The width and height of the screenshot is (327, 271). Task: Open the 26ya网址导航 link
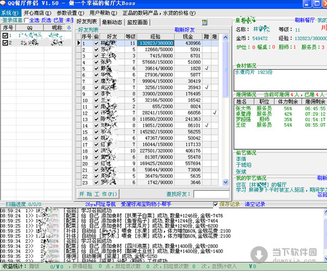100,204
